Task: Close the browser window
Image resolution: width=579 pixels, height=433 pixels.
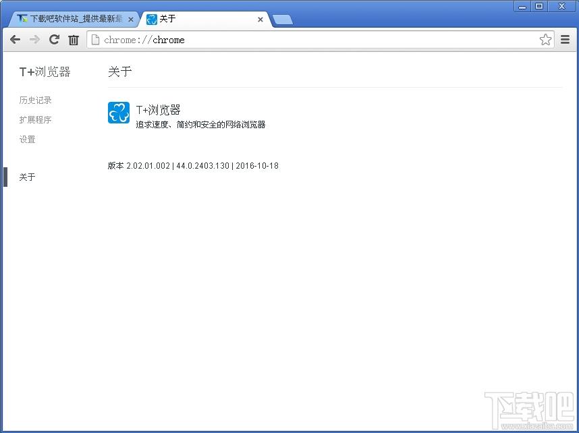Action: 561,6
